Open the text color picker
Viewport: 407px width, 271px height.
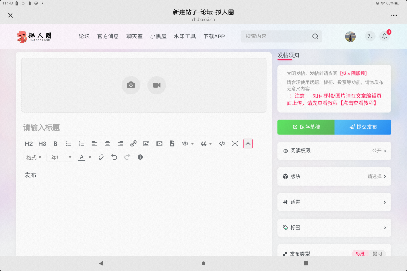[82, 157]
